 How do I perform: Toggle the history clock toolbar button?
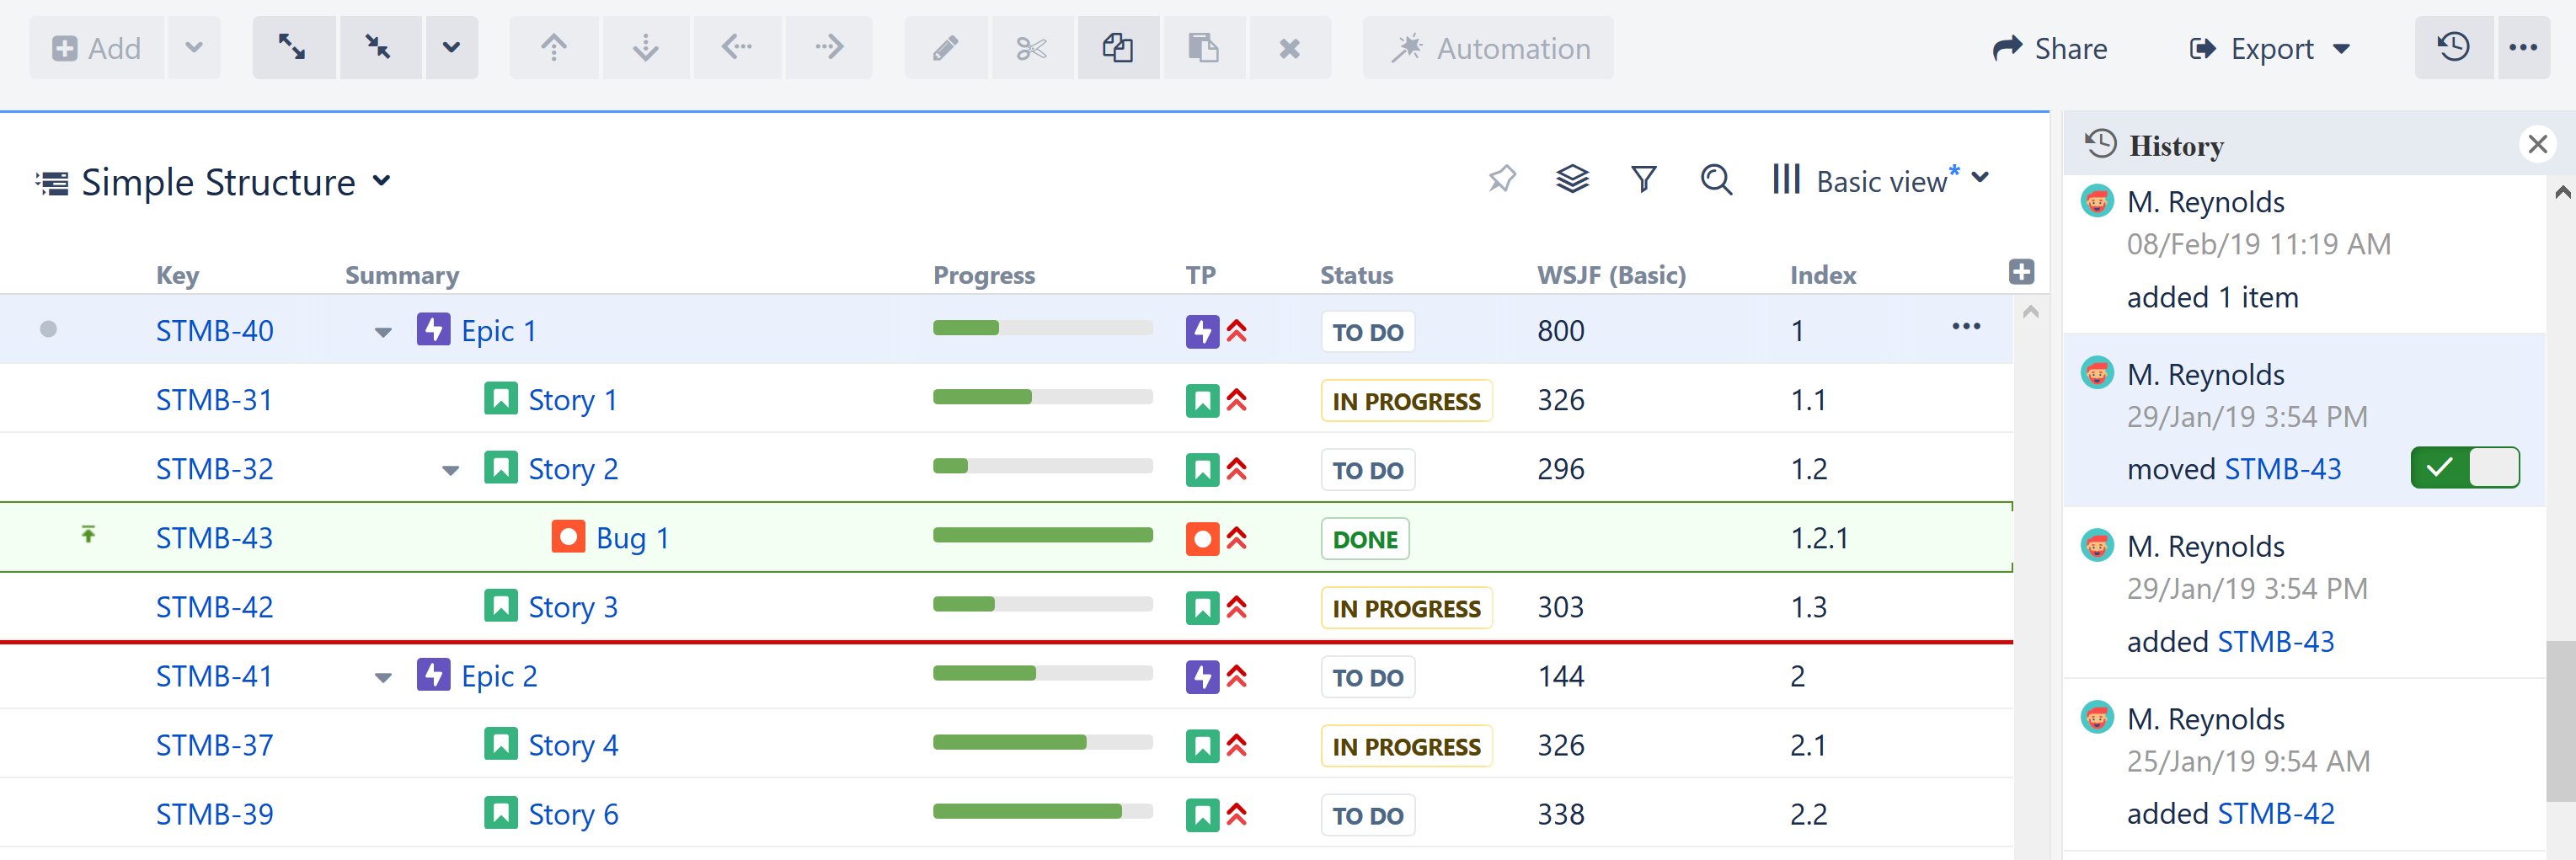click(2453, 47)
